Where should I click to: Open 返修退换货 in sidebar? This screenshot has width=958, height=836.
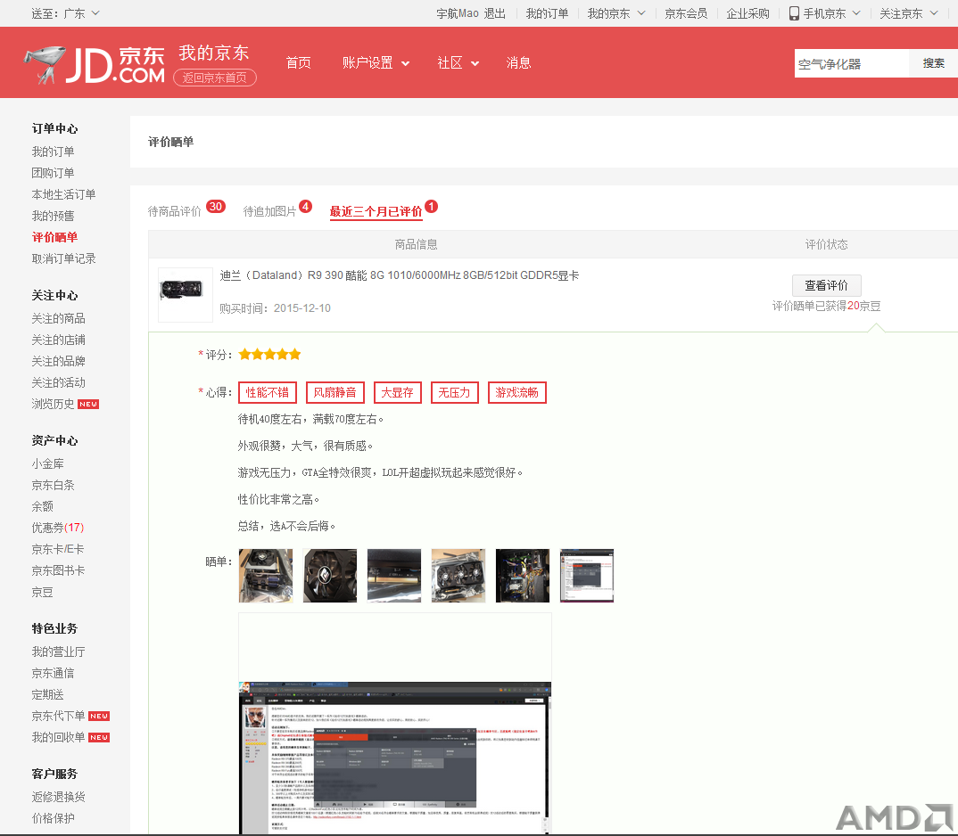(59, 797)
